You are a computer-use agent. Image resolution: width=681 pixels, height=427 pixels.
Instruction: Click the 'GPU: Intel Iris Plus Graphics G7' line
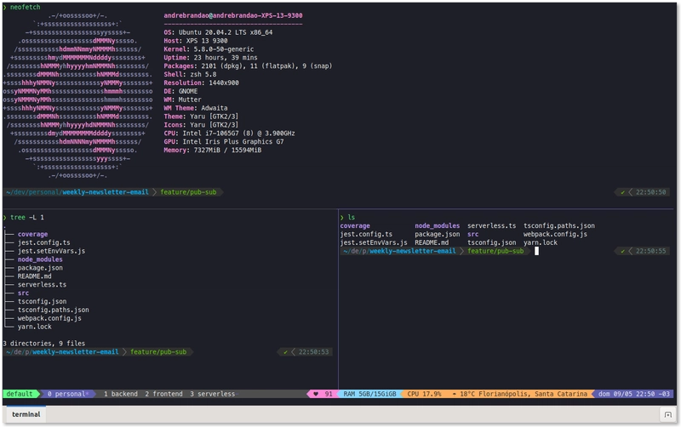tap(224, 141)
